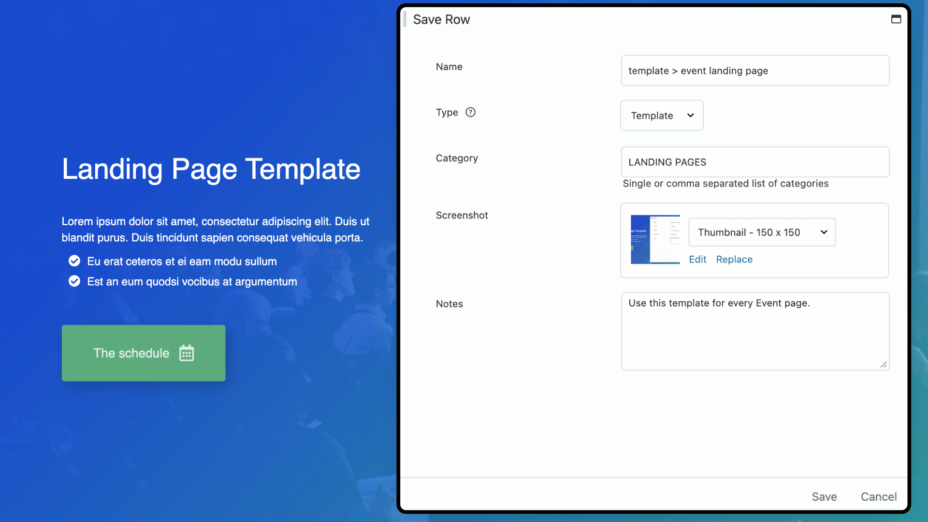
Task: Click the Save Row panel drag handle
Action: [x=405, y=19]
